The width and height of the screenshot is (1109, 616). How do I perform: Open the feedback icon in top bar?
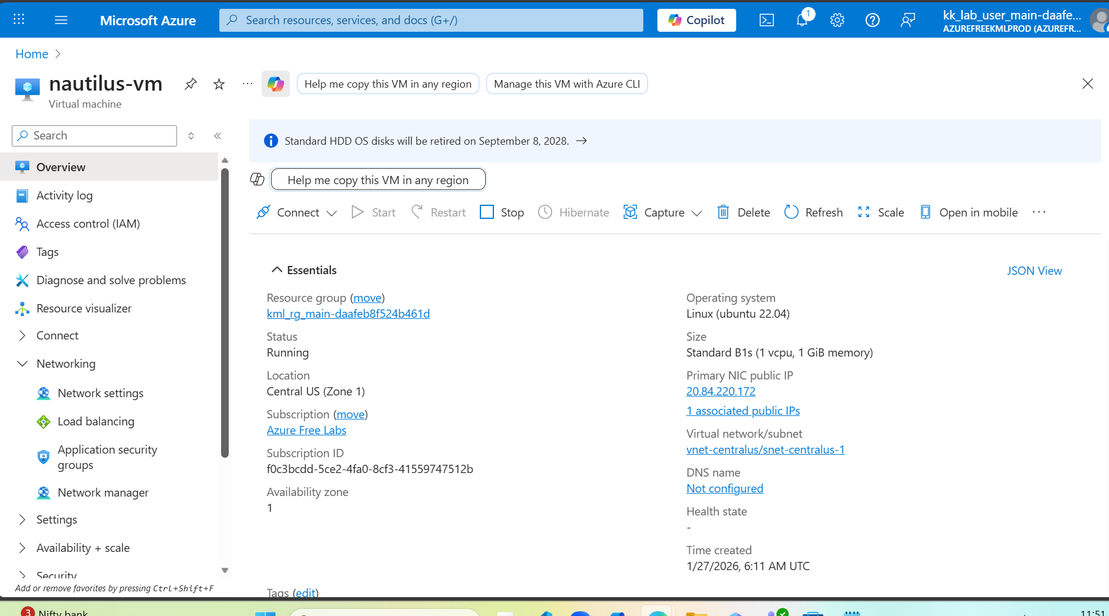pos(908,20)
